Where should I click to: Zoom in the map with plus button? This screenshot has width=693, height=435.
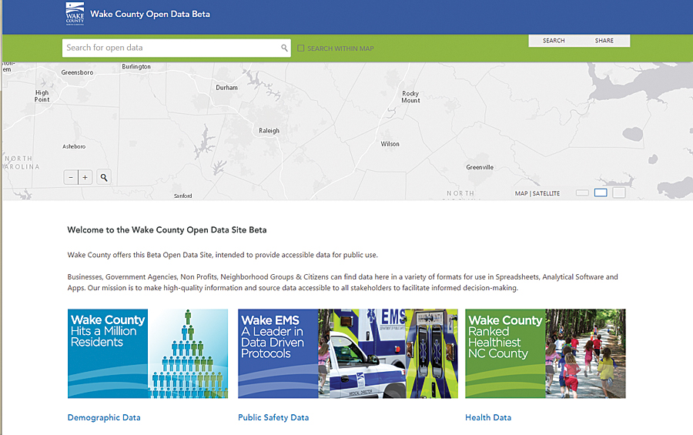click(x=85, y=177)
